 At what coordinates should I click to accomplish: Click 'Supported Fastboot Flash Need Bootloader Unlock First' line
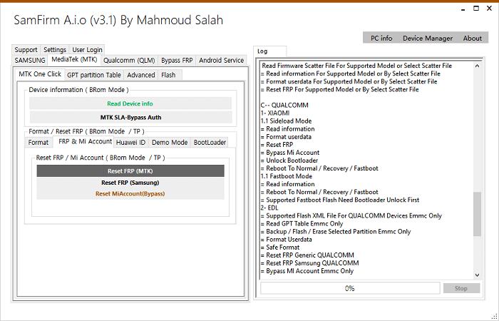pyautogui.click(x=340, y=200)
